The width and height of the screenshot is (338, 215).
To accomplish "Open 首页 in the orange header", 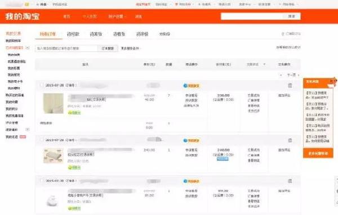I will click(x=66, y=16).
